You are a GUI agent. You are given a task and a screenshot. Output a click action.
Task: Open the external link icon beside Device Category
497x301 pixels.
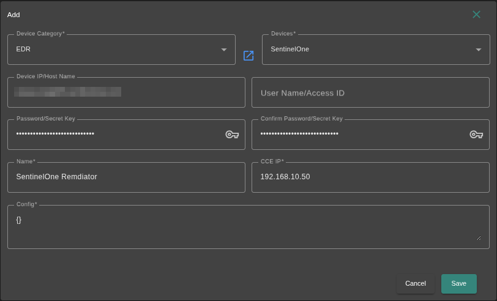coord(248,56)
